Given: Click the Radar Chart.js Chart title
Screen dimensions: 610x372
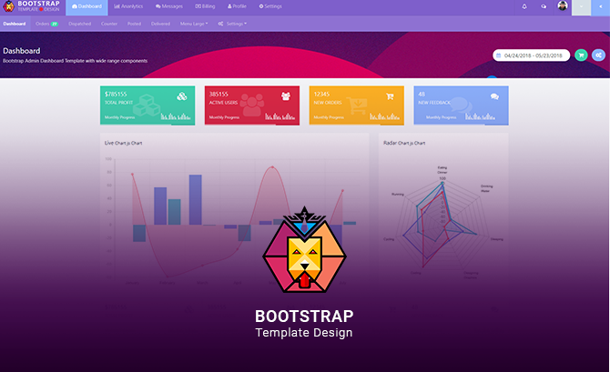Looking at the screenshot, I should coord(404,143).
